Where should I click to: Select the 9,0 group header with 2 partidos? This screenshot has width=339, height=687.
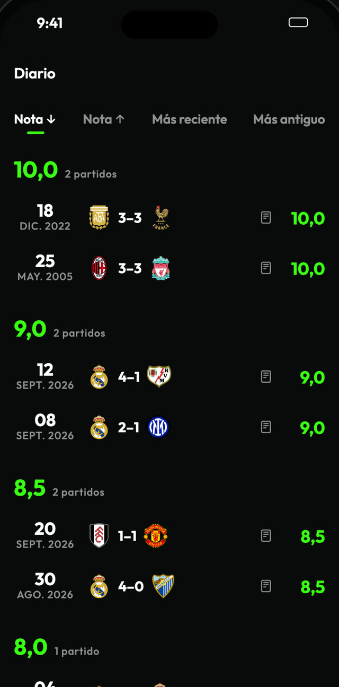(60, 330)
